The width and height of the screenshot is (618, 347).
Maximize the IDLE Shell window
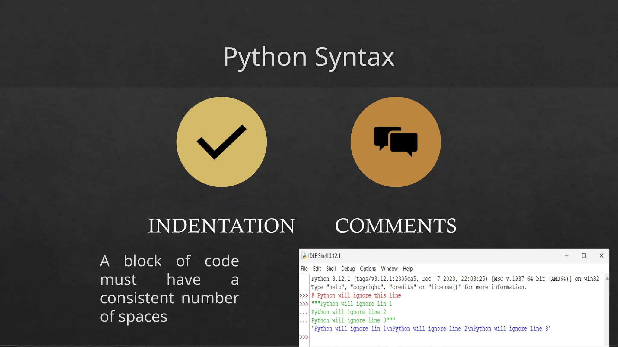pos(584,255)
